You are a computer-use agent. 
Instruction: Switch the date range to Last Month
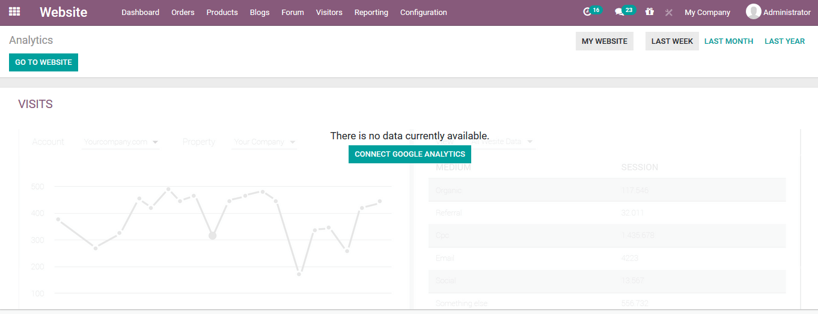(728, 41)
